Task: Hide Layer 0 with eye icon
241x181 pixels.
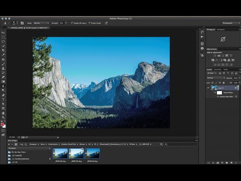Action: [208, 88]
